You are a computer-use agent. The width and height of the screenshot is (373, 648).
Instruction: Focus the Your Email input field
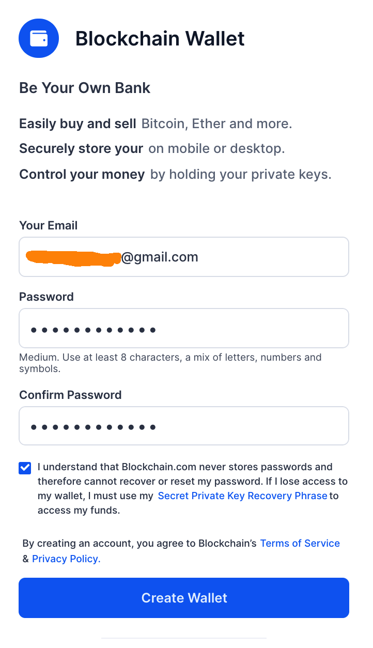[184, 257]
